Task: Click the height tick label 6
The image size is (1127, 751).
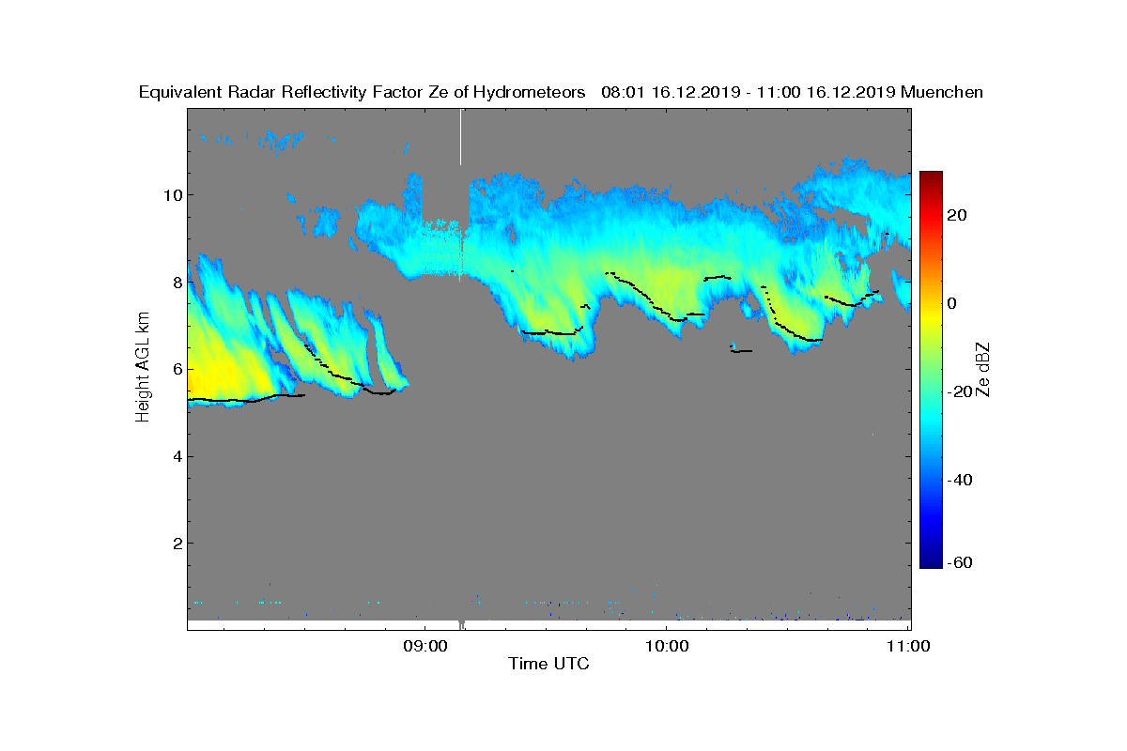Action: coord(177,369)
